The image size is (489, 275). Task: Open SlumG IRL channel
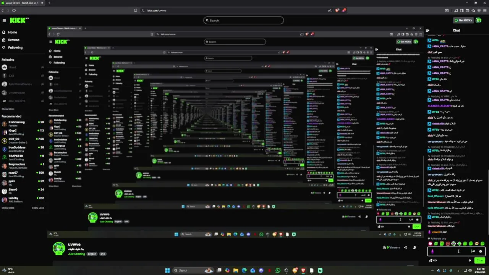23,191
